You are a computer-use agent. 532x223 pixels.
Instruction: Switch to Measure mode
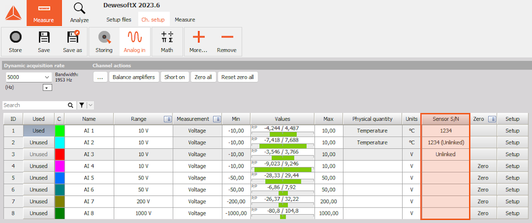pyautogui.click(x=44, y=13)
